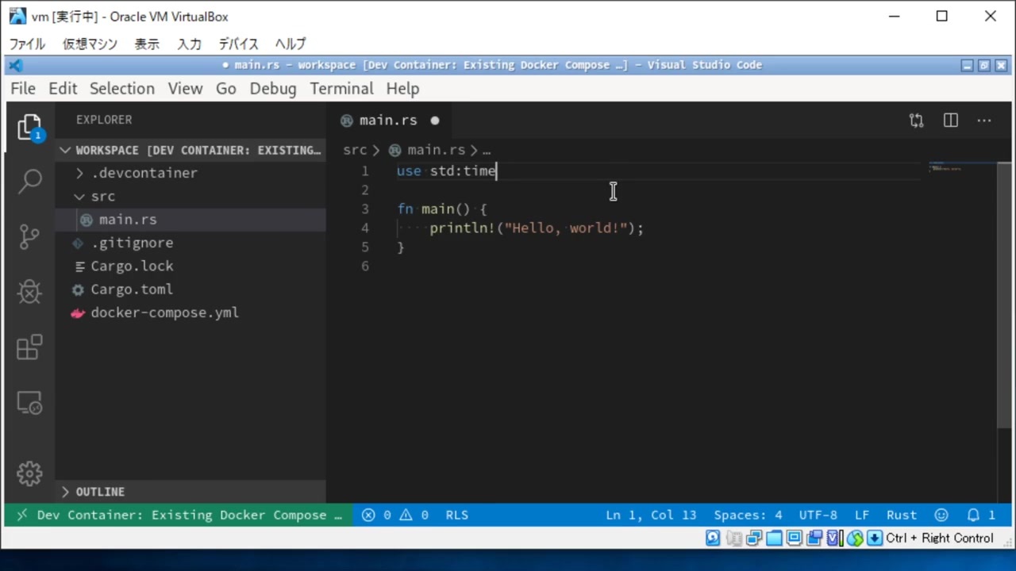Screen dimensions: 1016x571
Task: Select the main.rs editor tab
Action: [x=388, y=121]
